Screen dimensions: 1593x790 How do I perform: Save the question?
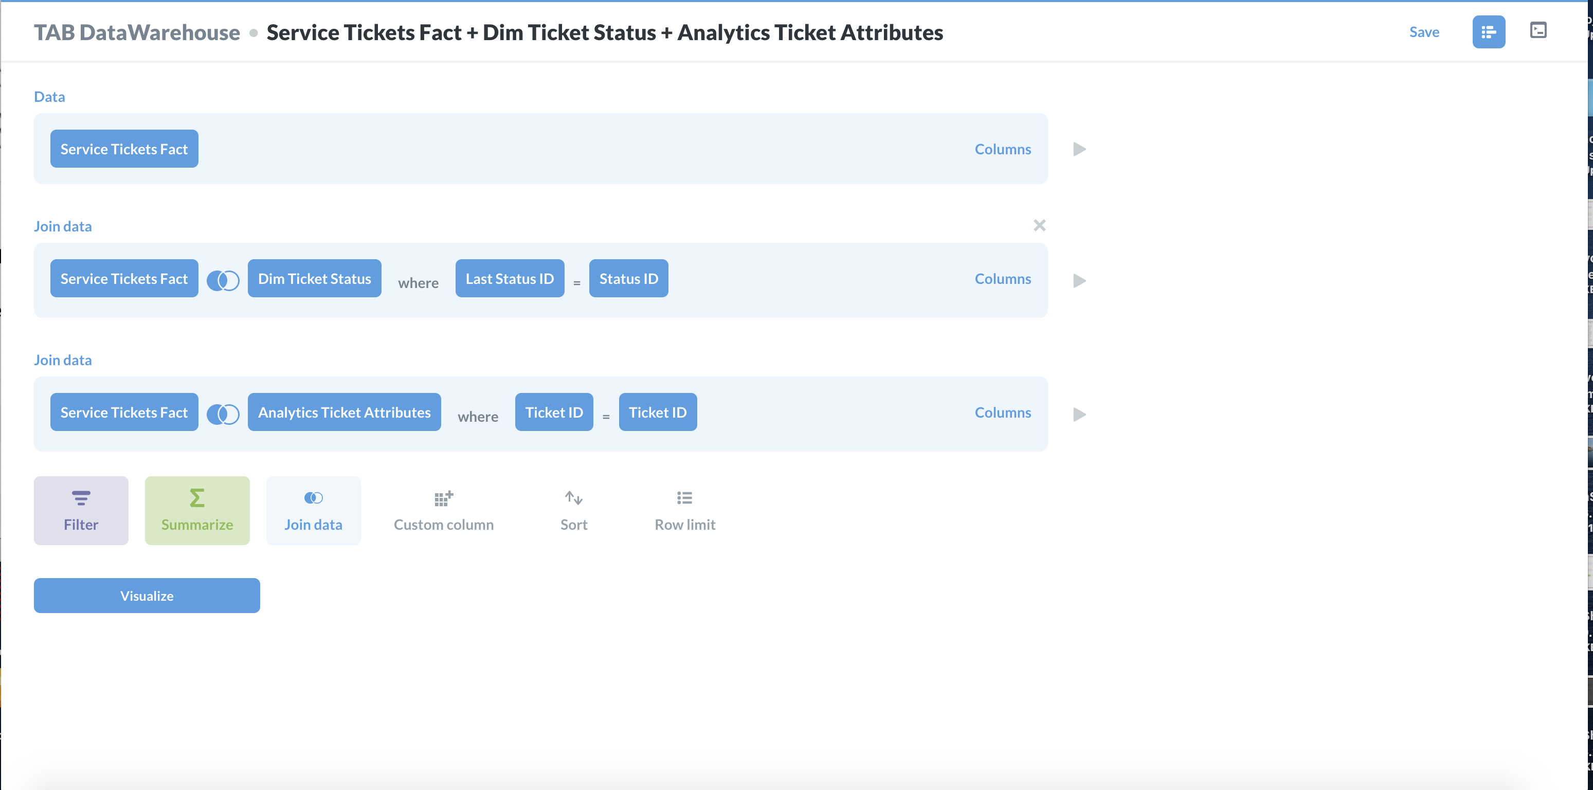1424,31
